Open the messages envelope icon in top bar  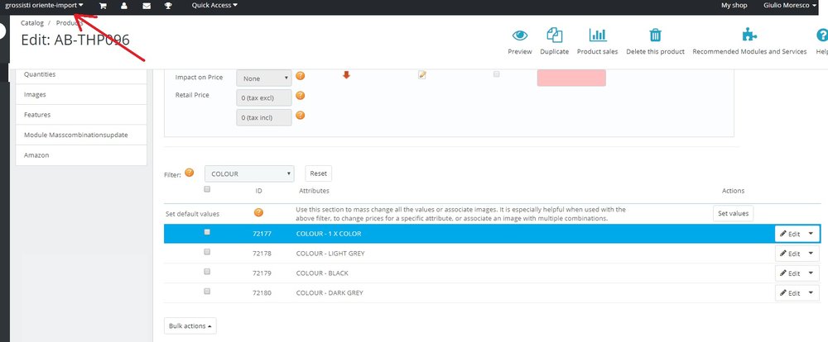147,5
